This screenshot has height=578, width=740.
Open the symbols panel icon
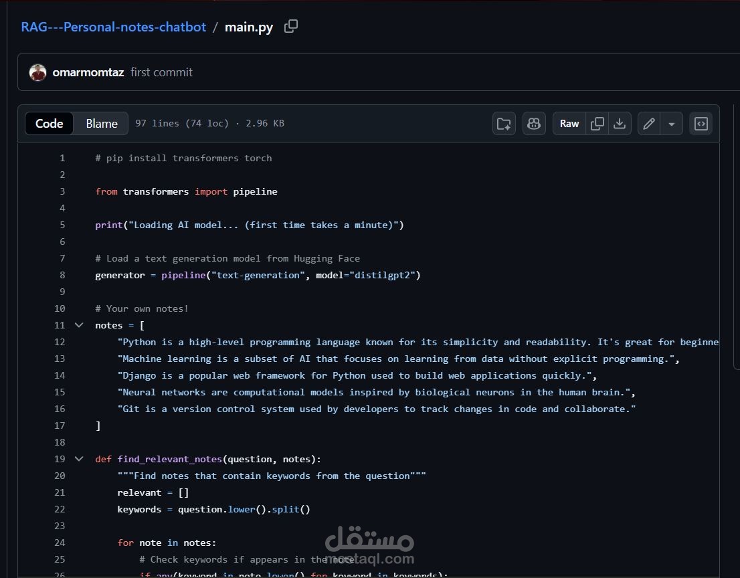pyautogui.click(x=701, y=123)
